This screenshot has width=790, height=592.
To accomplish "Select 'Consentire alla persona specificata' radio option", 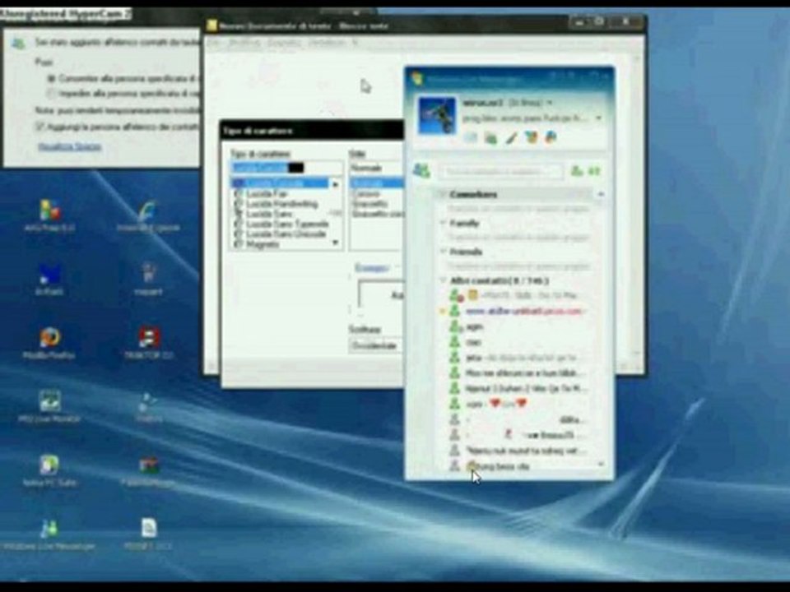I will 51,79.
